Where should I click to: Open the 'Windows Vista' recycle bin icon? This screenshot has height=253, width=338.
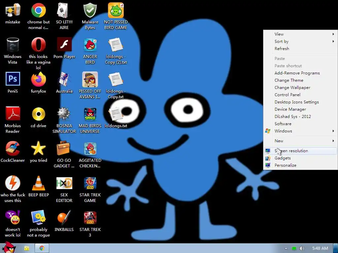[x=13, y=45]
